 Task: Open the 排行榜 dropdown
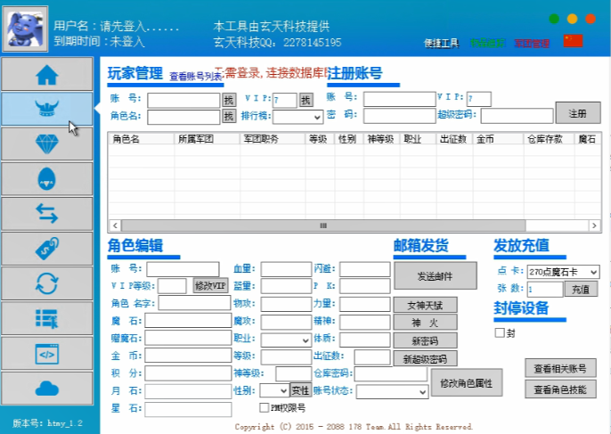[x=297, y=117]
